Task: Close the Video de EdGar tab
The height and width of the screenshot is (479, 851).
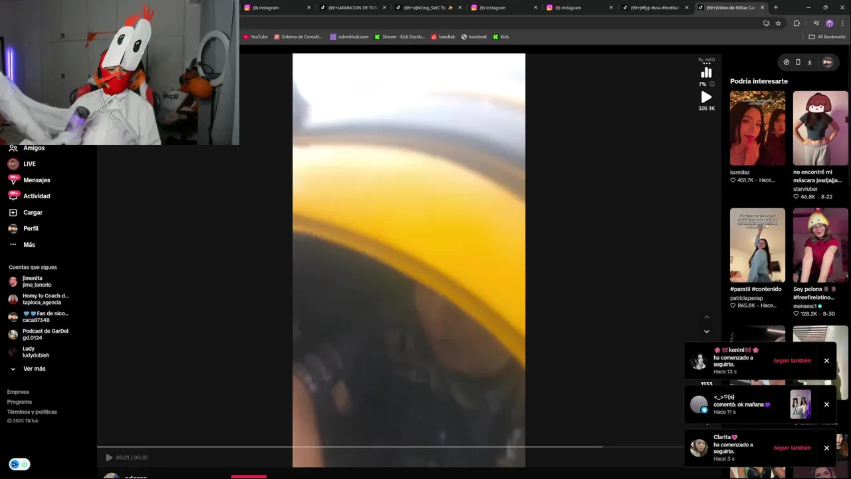Action: [x=763, y=7]
